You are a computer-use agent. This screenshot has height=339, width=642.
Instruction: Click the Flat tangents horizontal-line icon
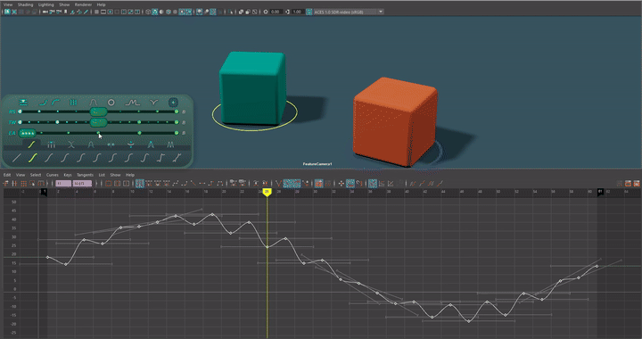point(202,184)
